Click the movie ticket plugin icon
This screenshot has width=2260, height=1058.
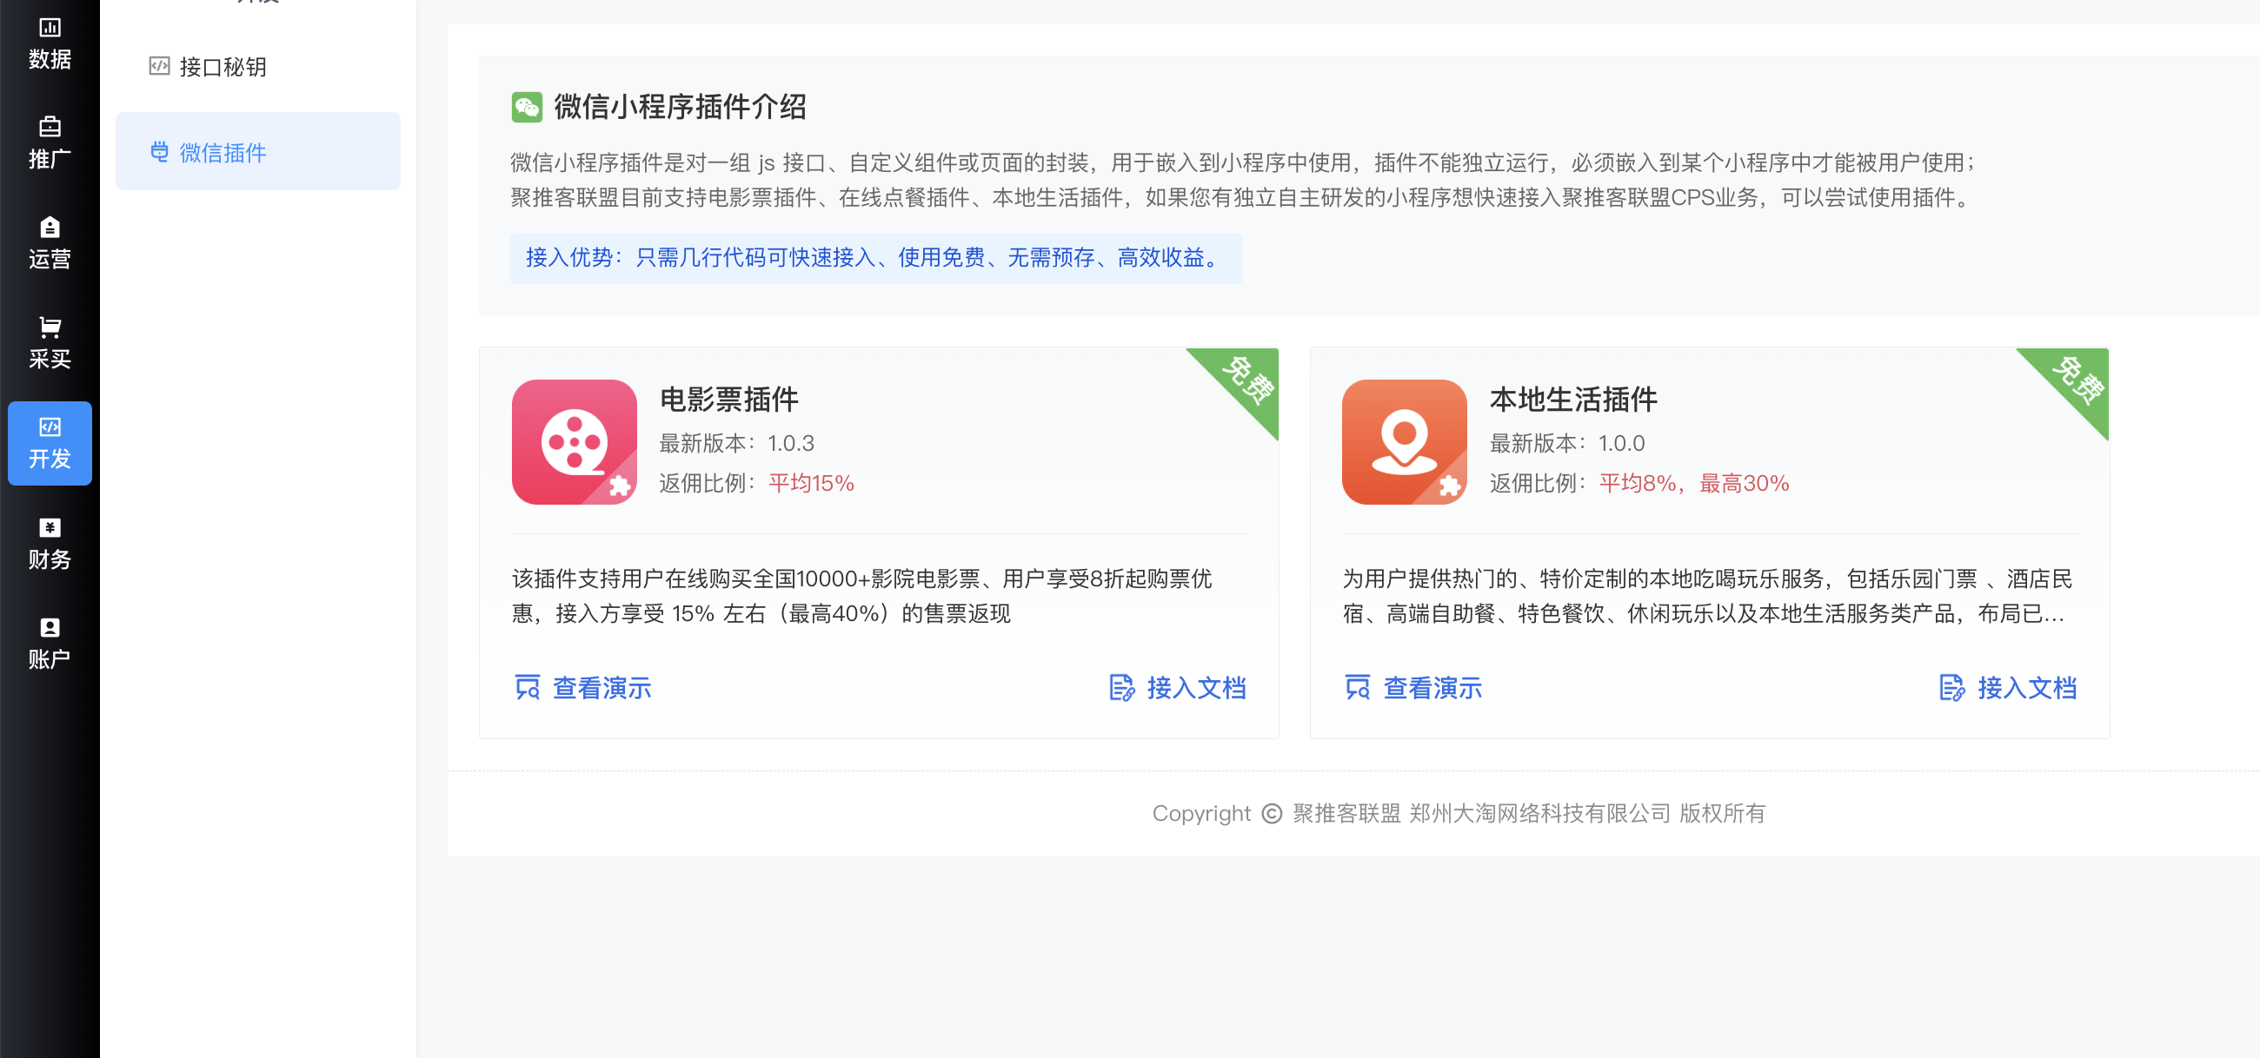[x=574, y=441]
